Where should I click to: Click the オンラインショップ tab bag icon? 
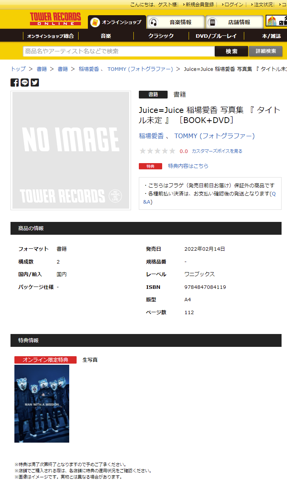click(95, 22)
